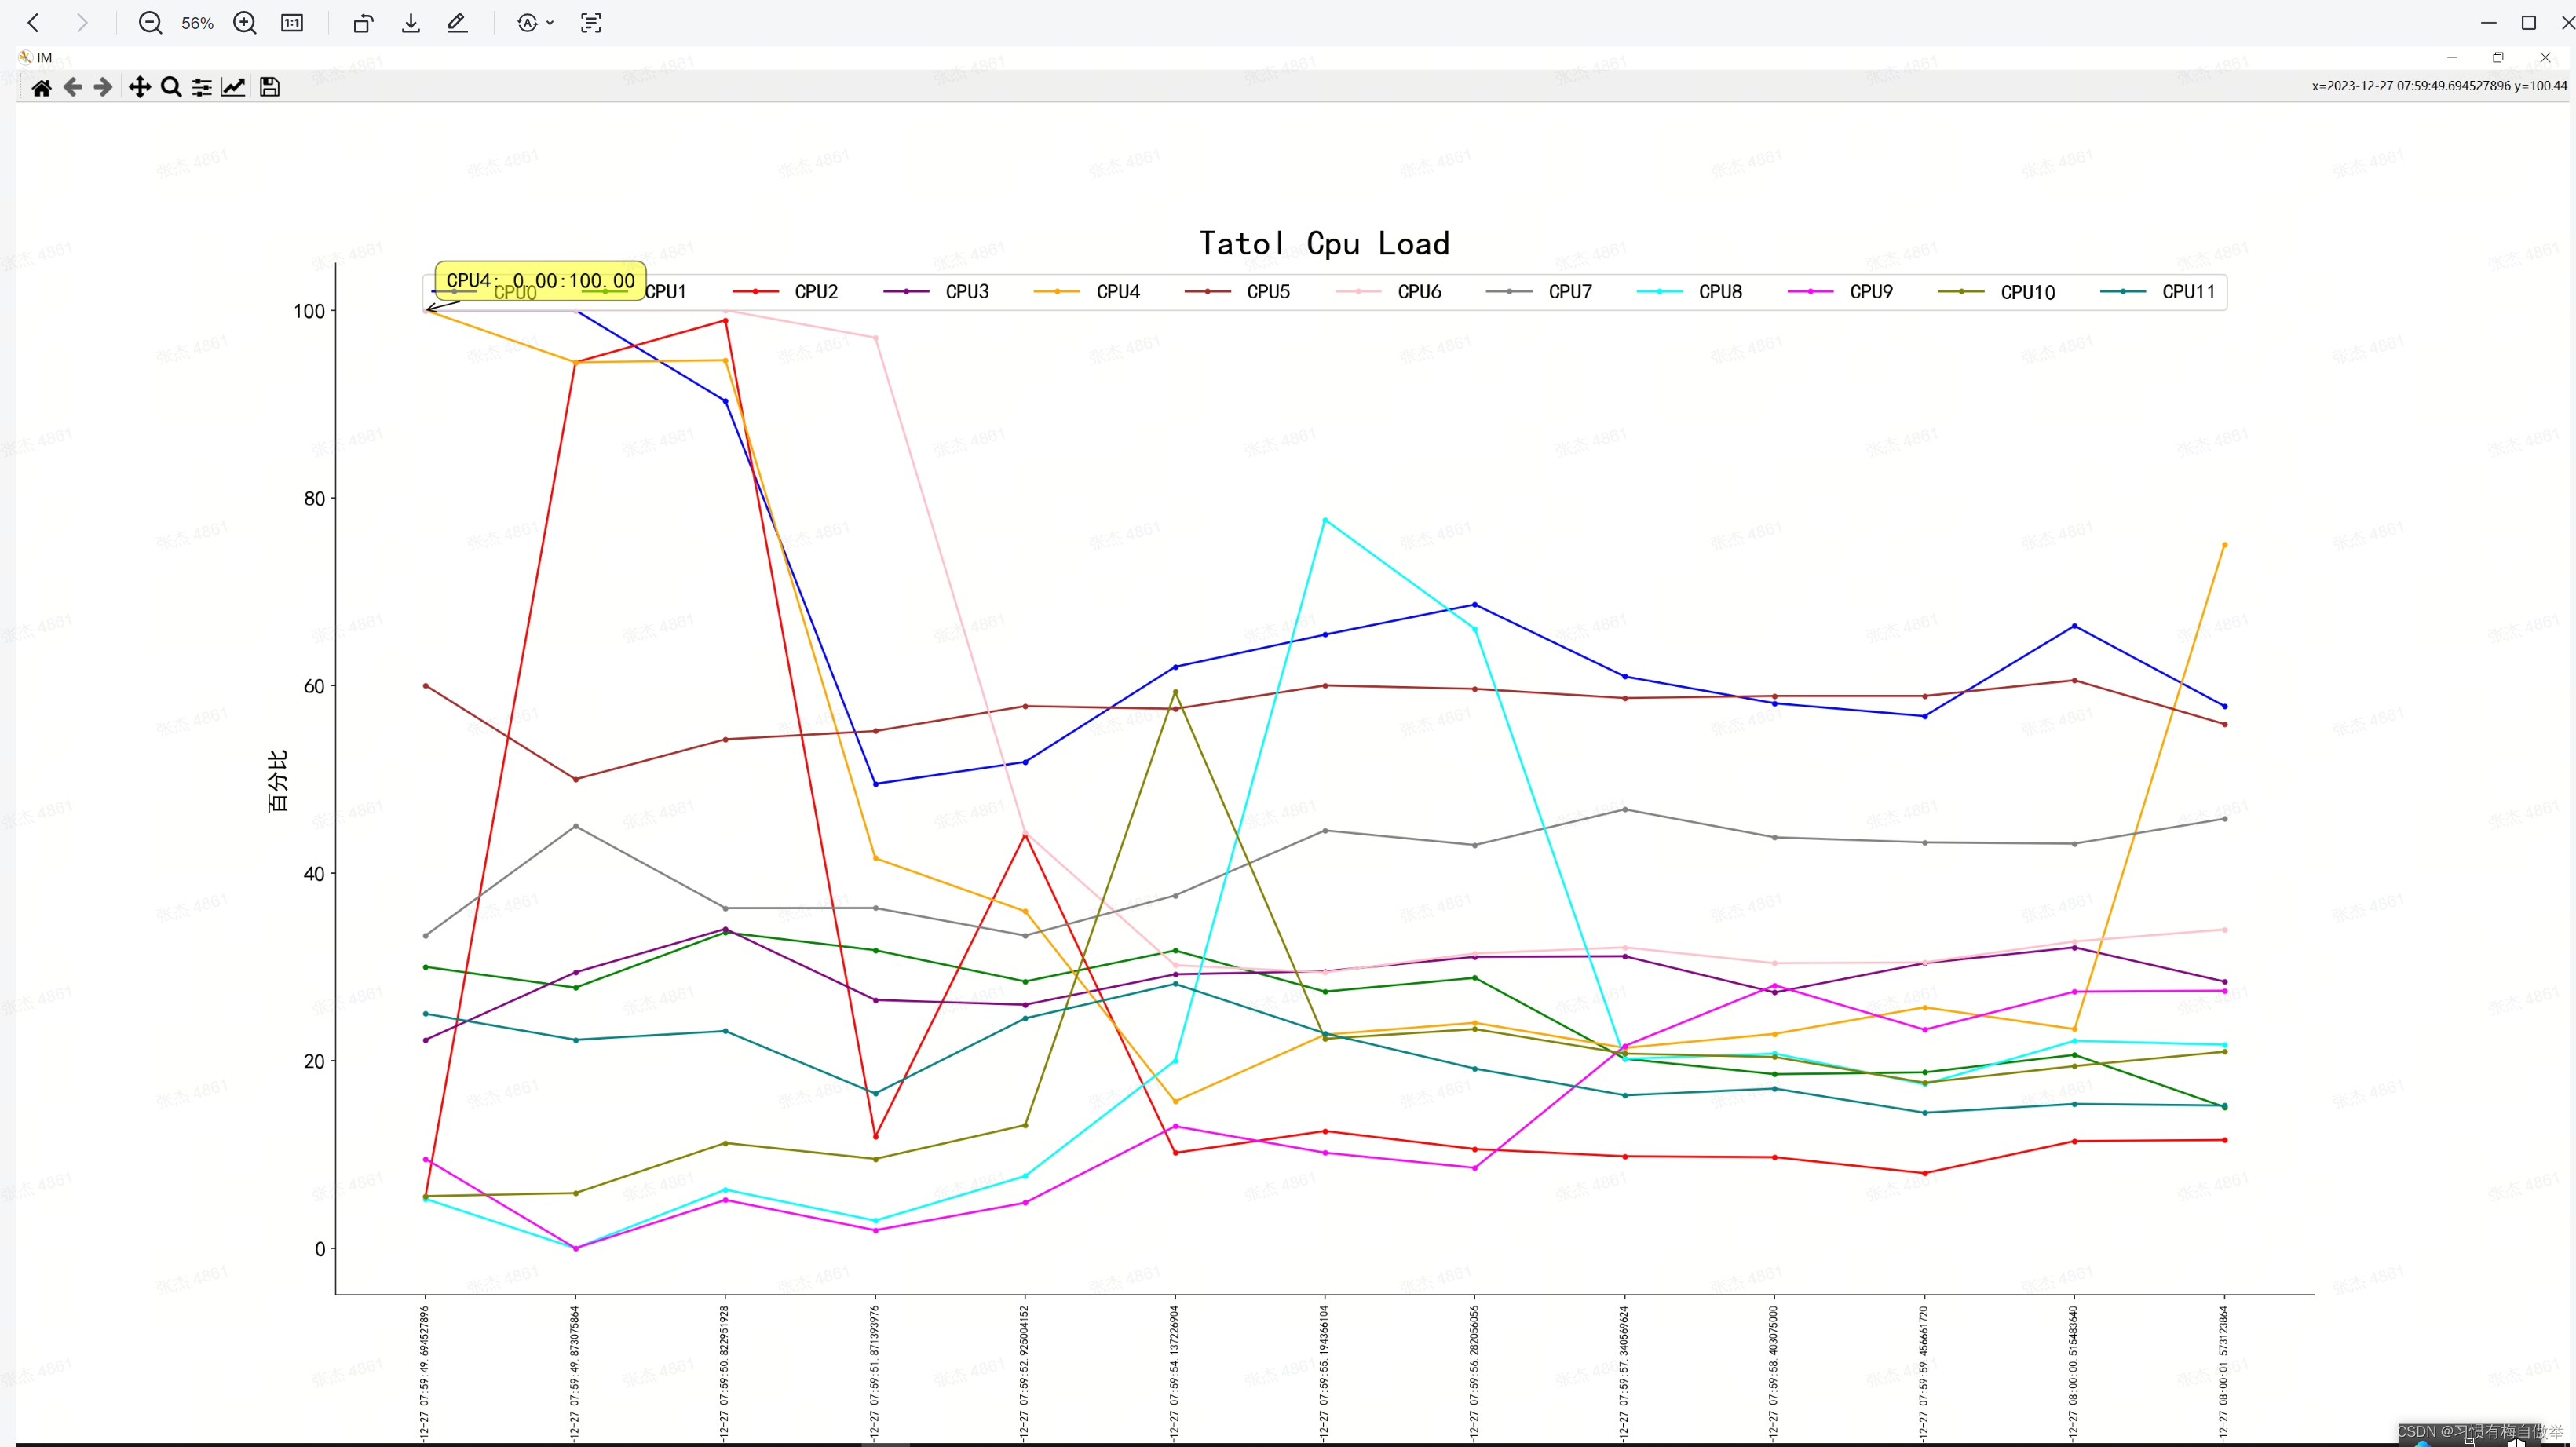Image resolution: width=2576 pixels, height=1447 pixels.
Task: Zoom out the image viewer
Action: tap(150, 23)
